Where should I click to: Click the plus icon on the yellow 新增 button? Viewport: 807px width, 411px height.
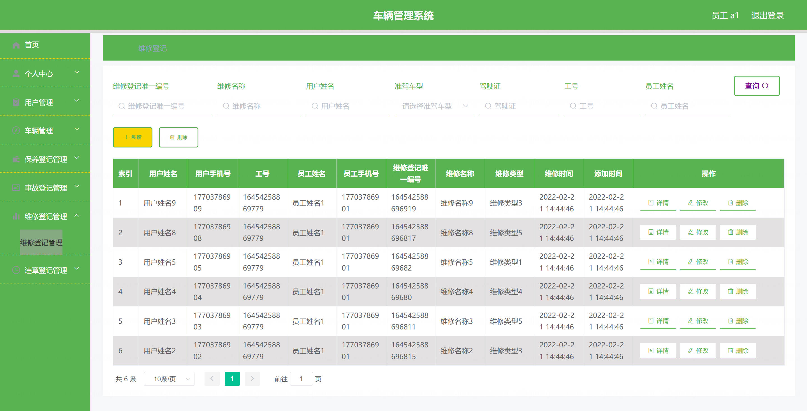pyautogui.click(x=127, y=137)
